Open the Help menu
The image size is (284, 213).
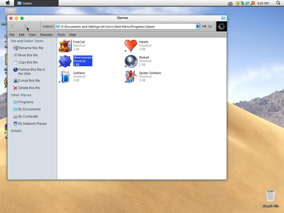[x=73, y=35]
